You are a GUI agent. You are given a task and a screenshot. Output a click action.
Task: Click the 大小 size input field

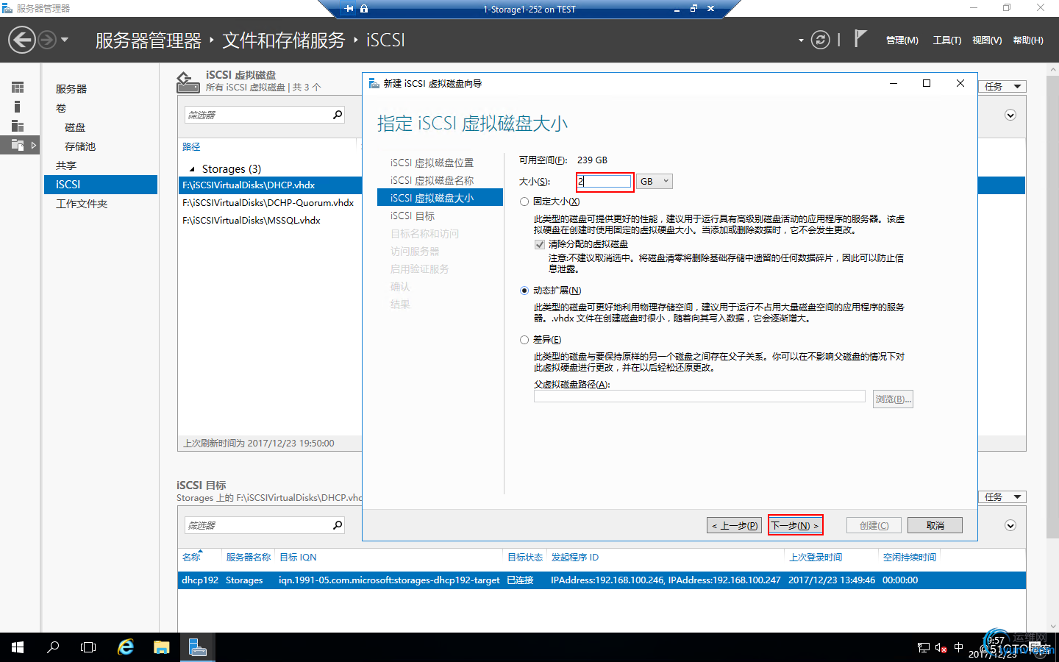coord(605,181)
